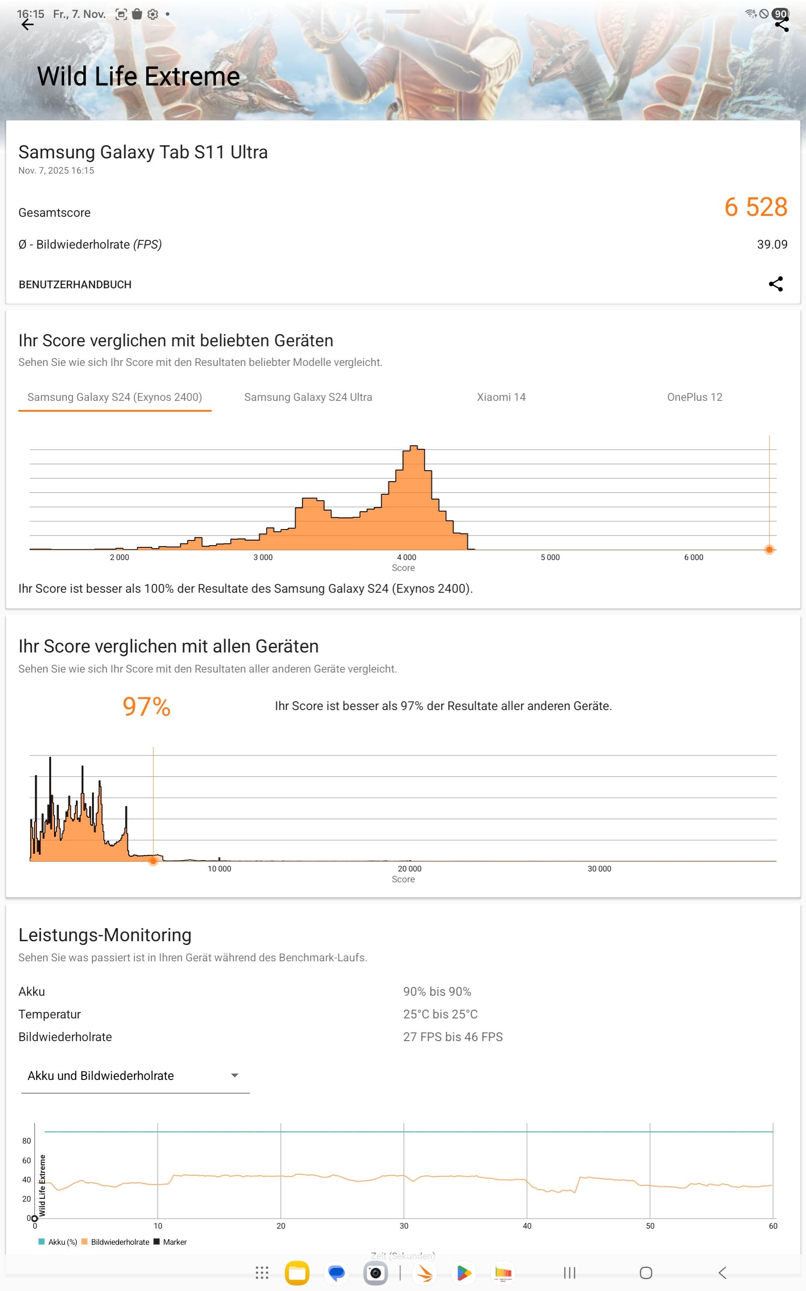Tap the share icon in the header banner

(x=781, y=24)
